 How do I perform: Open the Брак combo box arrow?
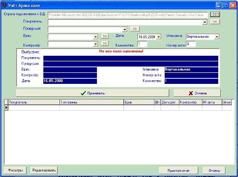coord(95,37)
